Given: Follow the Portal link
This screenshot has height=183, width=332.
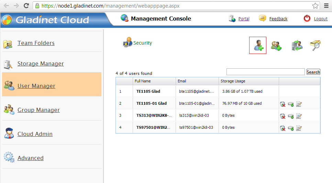Looking at the screenshot, I should pyautogui.click(x=244, y=19).
